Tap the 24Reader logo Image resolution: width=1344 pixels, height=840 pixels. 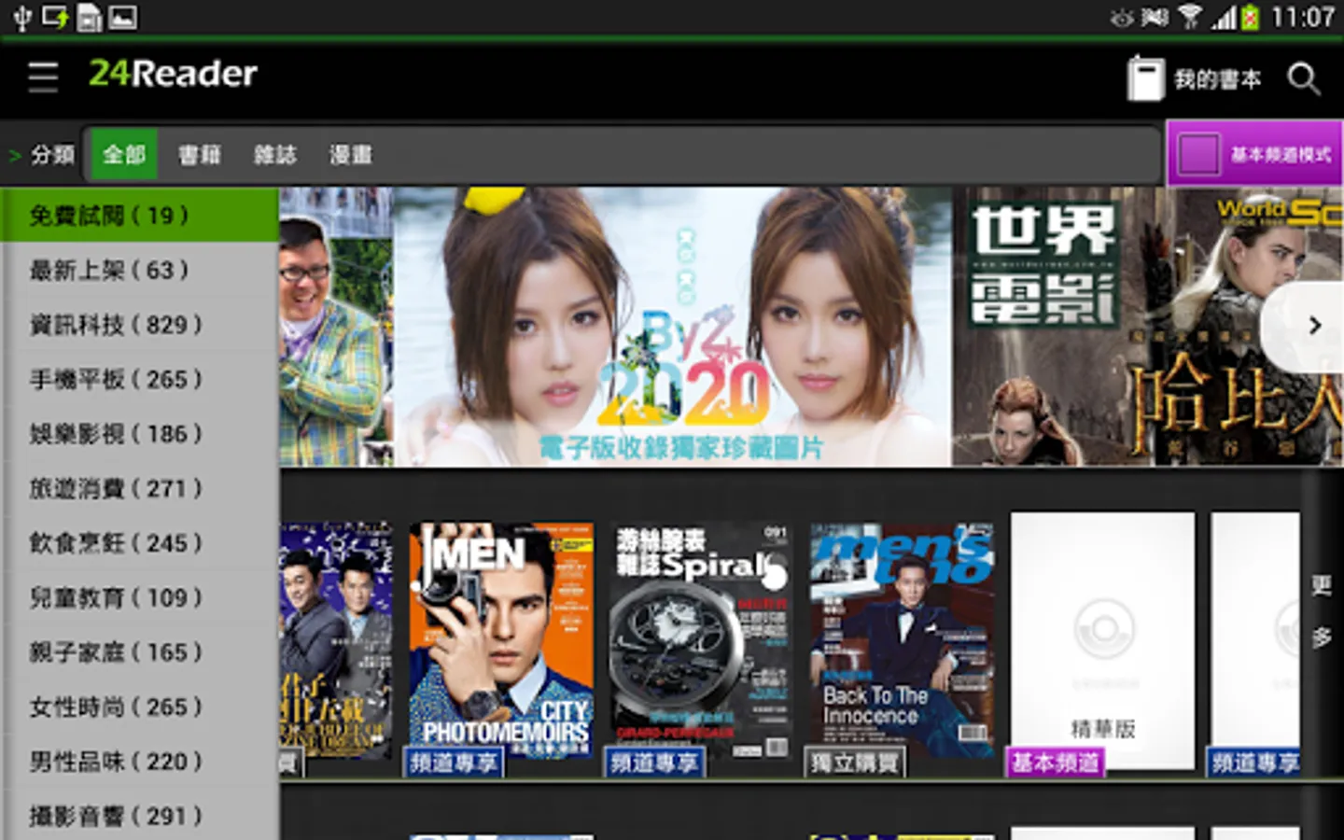(173, 74)
